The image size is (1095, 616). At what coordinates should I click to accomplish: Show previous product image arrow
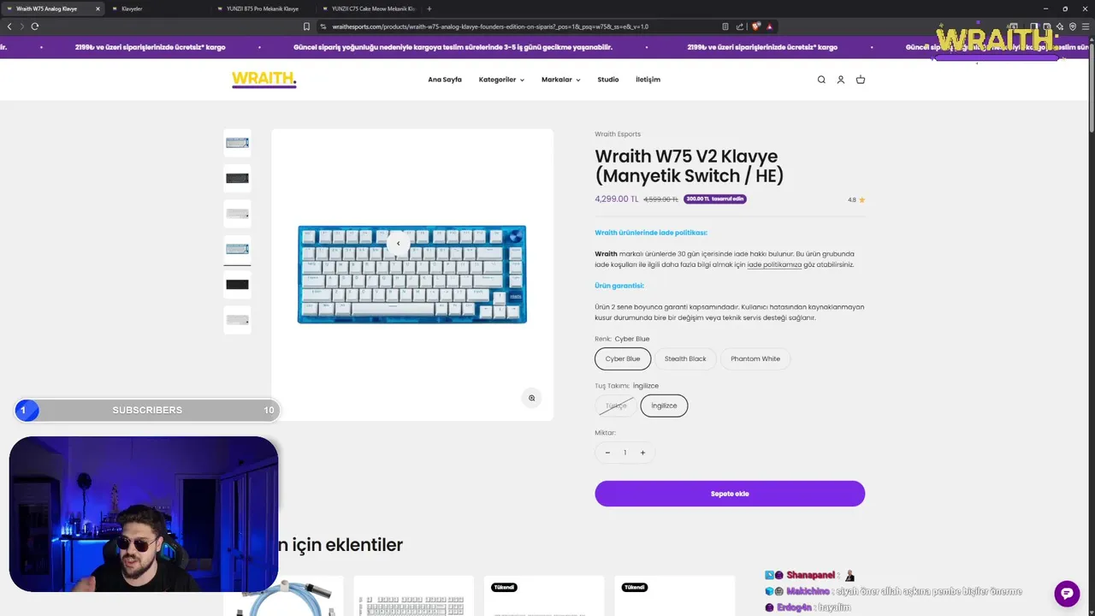coord(398,243)
